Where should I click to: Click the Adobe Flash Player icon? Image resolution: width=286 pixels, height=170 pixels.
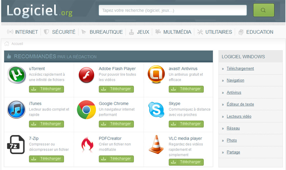[x=86, y=75]
